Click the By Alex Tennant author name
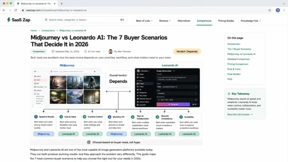Viewport: 288px width, 162px height. point(123,51)
